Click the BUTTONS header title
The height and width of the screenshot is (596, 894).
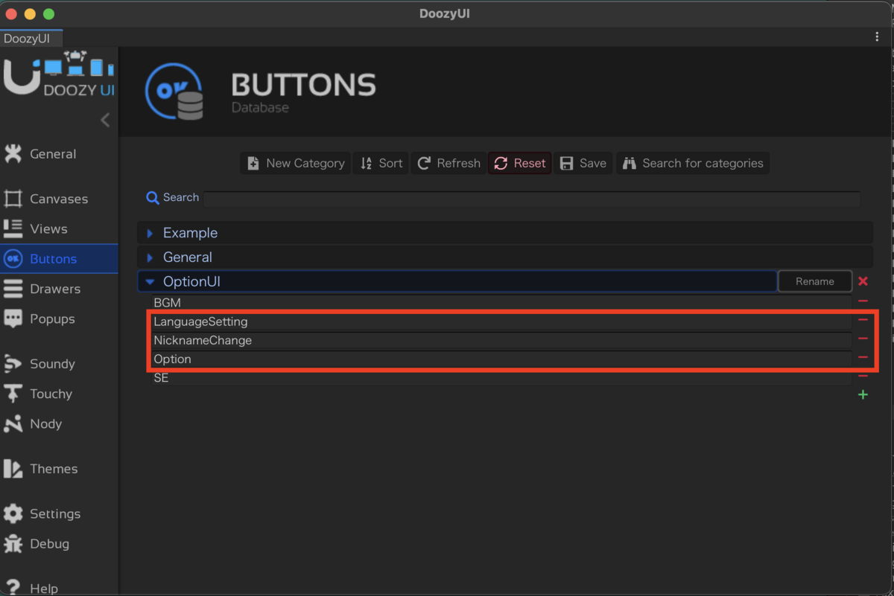[x=303, y=85]
